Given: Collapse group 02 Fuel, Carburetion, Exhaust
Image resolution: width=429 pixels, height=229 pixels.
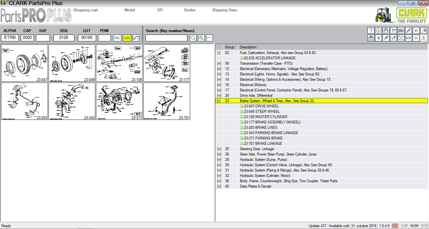Looking at the screenshot, I should 219,53.
